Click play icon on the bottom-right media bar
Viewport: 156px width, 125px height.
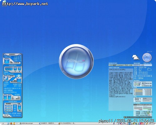point(127,117)
